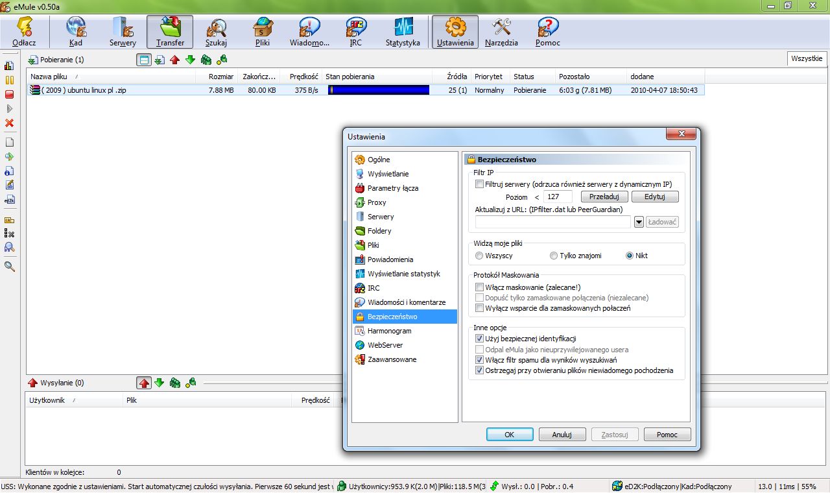Select Zaawansowane settings category
The height and width of the screenshot is (493, 830).
(x=405, y=359)
